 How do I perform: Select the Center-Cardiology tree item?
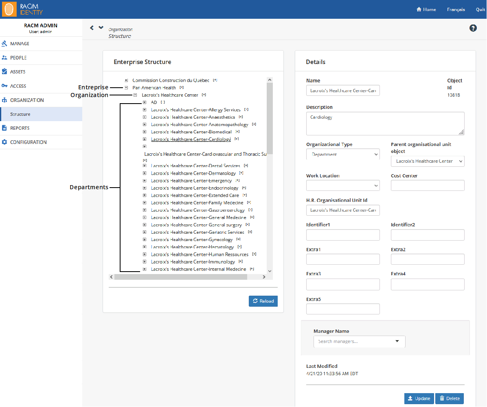click(191, 139)
